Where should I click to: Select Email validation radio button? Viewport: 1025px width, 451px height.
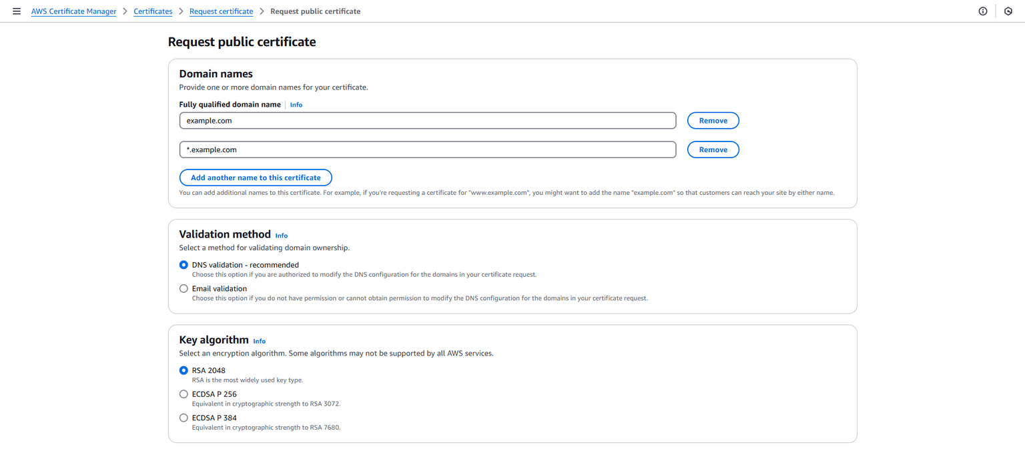tap(184, 289)
